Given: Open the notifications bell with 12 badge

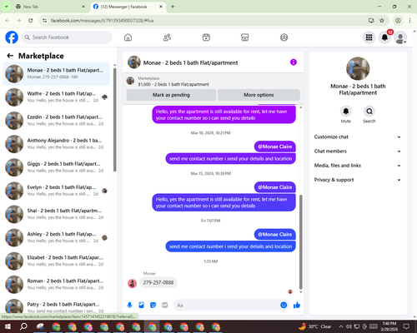Looking at the screenshot, I should 384,37.
